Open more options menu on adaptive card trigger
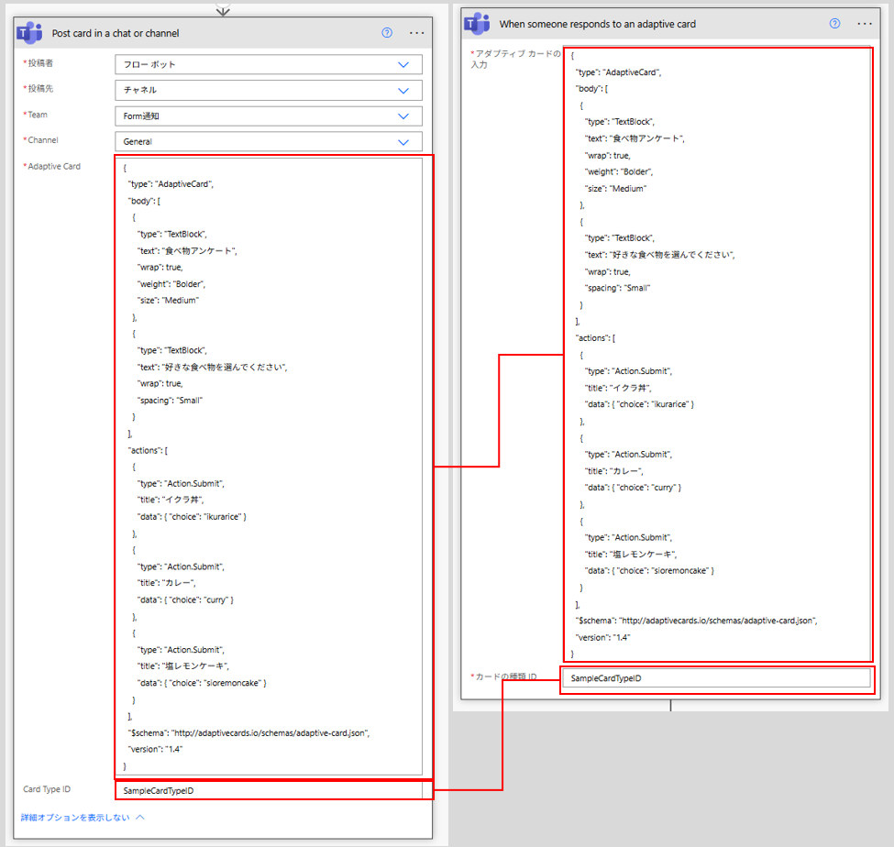The width and height of the screenshot is (894, 847). click(x=865, y=24)
